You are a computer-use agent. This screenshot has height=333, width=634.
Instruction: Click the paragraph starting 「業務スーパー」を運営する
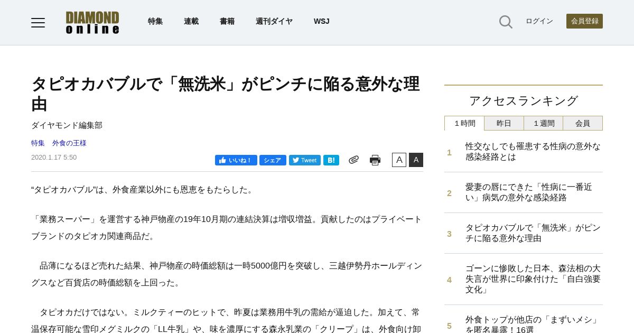click(x=227, y=228)
